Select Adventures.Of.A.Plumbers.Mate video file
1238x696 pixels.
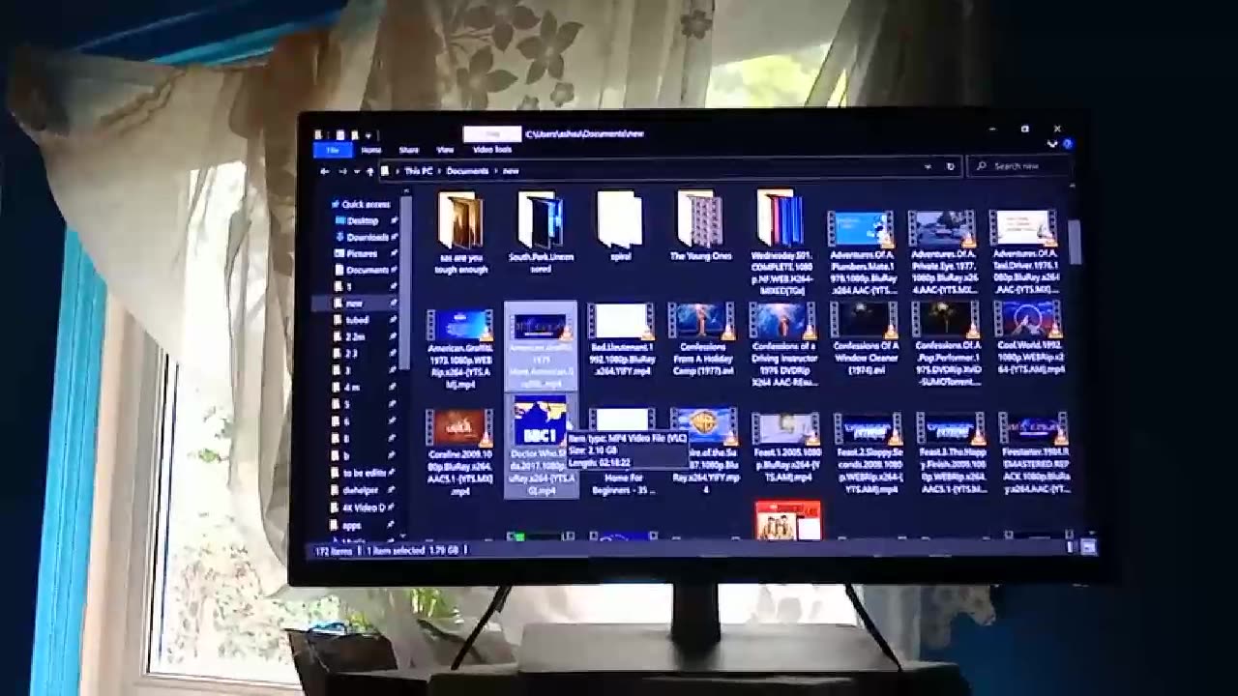click(x=861, y=253)
